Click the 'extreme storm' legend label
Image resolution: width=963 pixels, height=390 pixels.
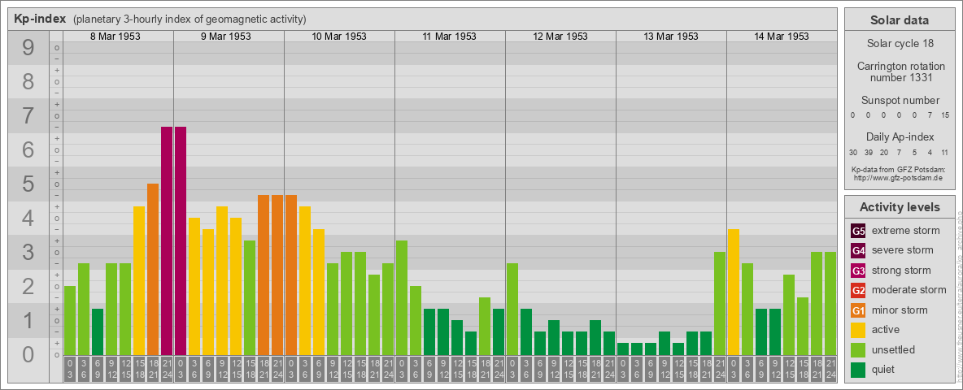click(906, 231)
